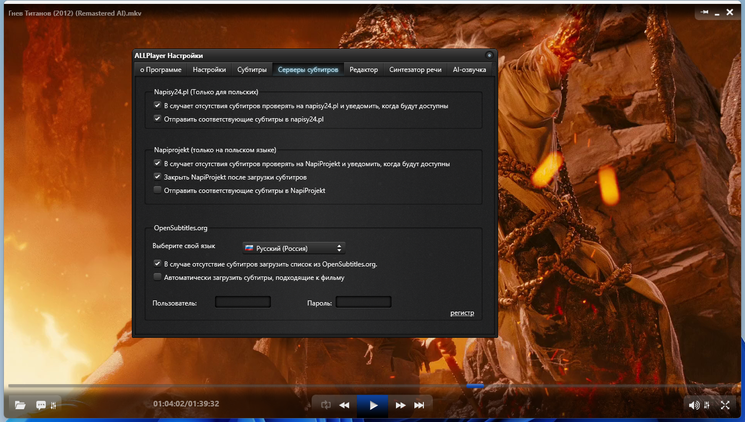Click the Napiprojekt group heading
This screenshot has width=745, height=422.
coord(215,150)
